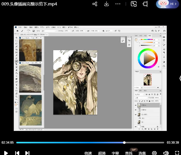Click the painting canvas in the video
This screenshot has height=155, width=181.
pos(75,82)
